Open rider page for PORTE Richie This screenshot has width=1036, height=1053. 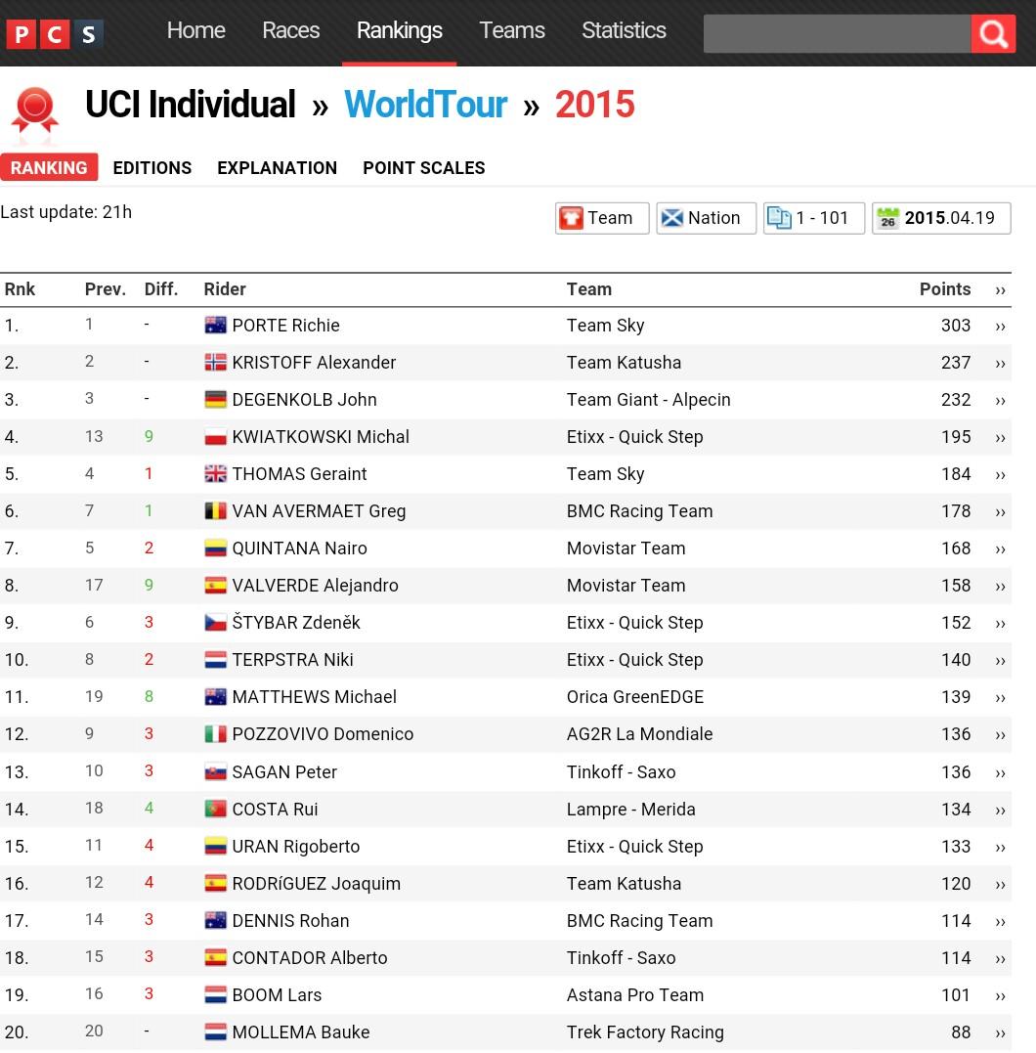point(286,326)
